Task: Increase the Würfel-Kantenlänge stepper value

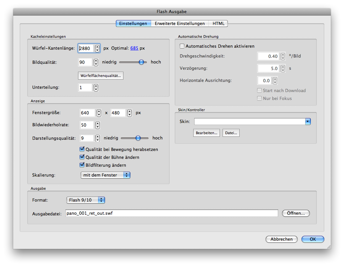Action: click(x=97, y=47)
